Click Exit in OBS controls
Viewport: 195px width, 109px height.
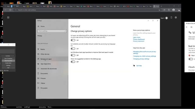coord(8,68)
